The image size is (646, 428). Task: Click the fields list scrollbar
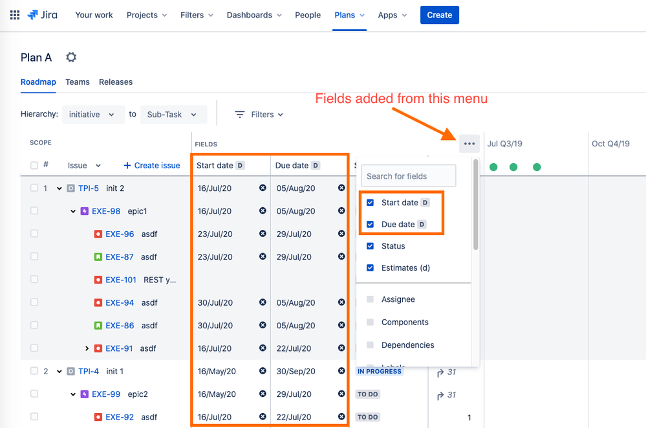tap(475, 205)
